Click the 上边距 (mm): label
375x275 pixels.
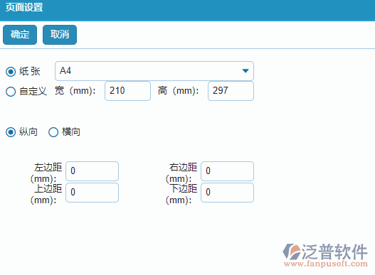(46, 194)
